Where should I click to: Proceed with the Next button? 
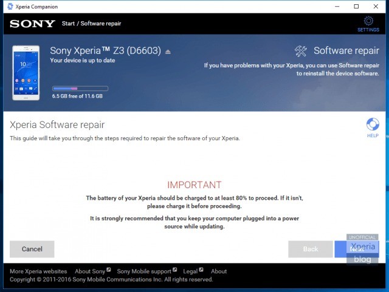coord(356,249)
